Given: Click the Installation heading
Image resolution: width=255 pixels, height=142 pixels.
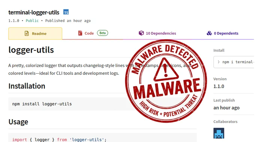Looking at the screenshot, I should pos(27,86).
